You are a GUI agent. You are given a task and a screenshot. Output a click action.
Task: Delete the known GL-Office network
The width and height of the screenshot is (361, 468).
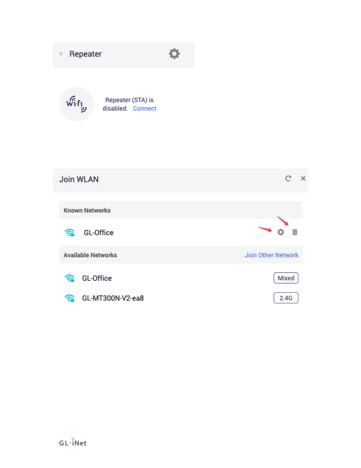(295, 232)
